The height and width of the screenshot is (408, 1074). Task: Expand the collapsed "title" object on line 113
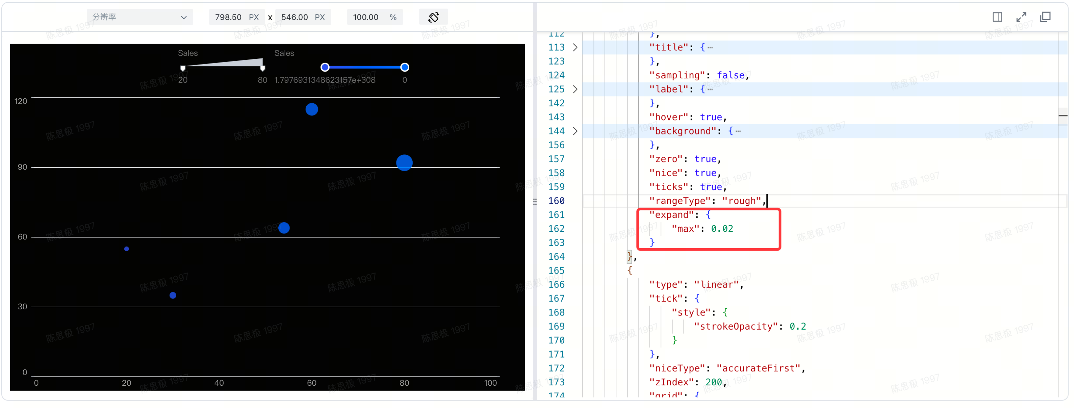tap(710, 47)
